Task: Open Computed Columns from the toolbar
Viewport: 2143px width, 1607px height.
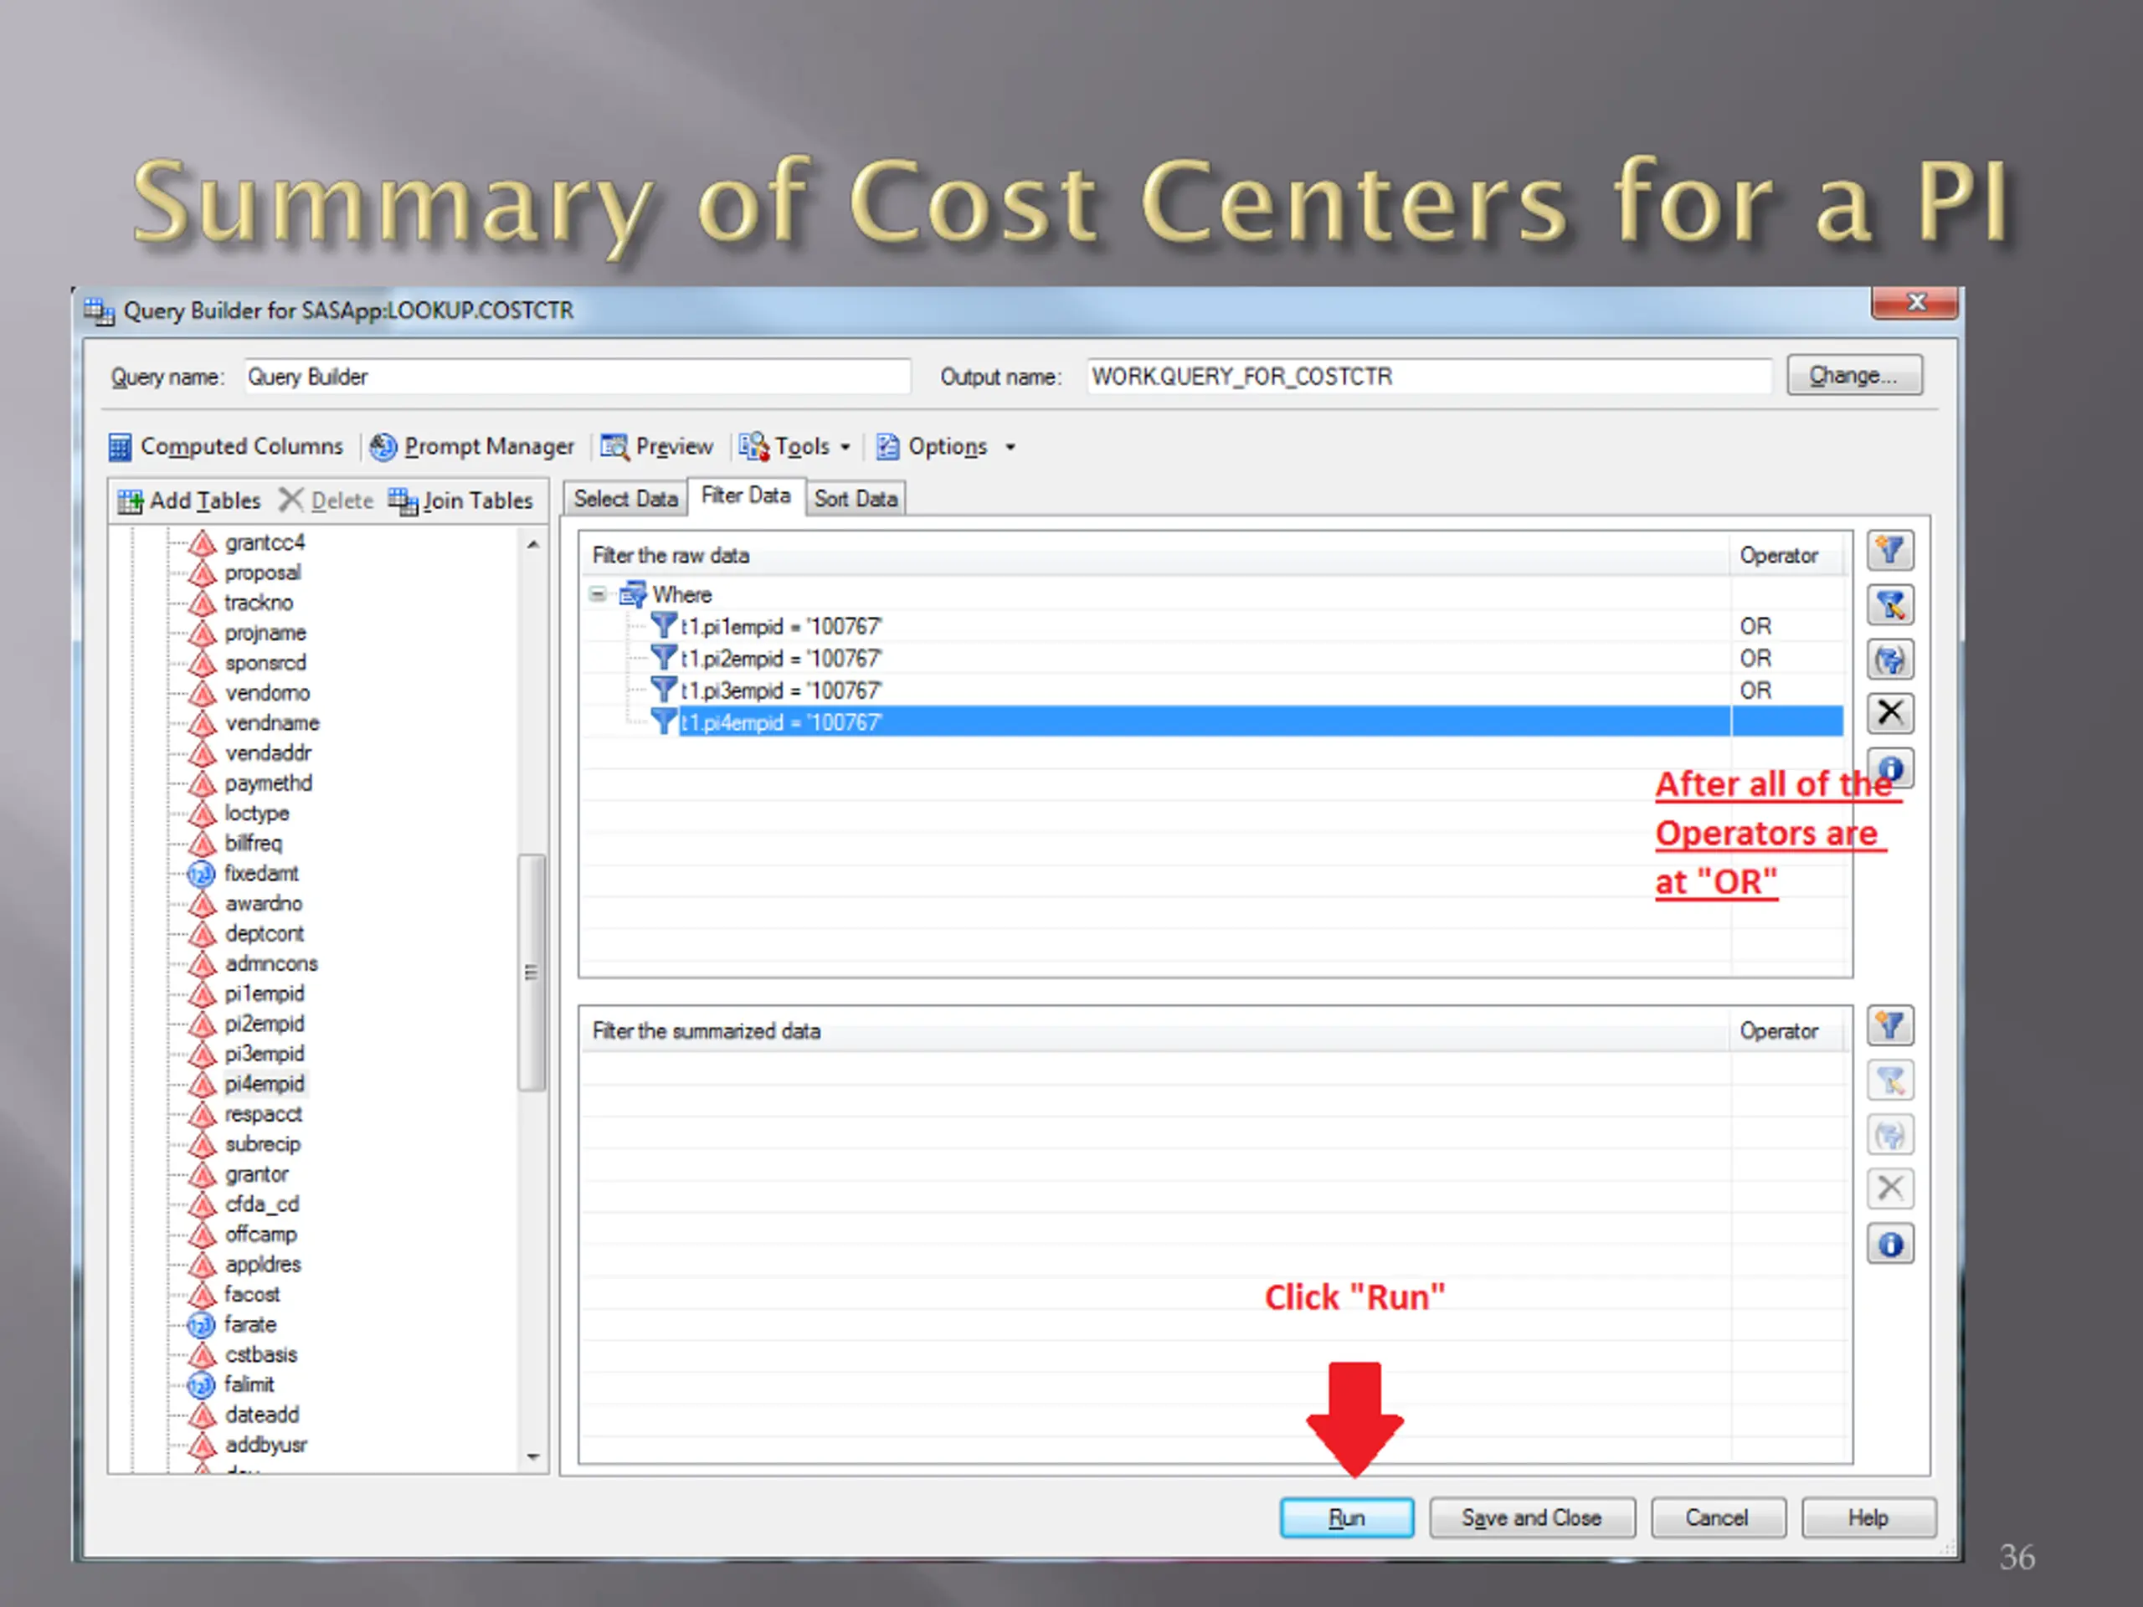Action: pyautogui.click(x=226, y=447)
